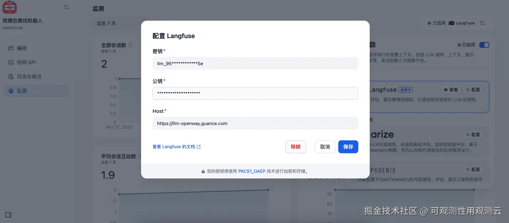Viewport: 509px width, 223px height.
Task: Click the 编排 sidebar icon
Action: [11, 48]
